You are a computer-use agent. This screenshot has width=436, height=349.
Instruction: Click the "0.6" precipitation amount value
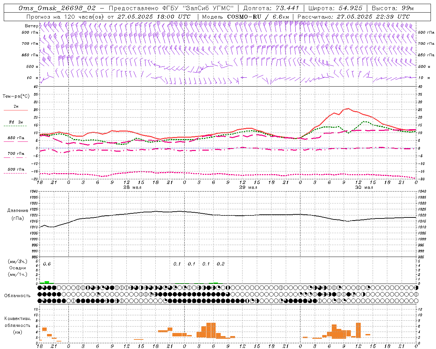coord(47,264)
